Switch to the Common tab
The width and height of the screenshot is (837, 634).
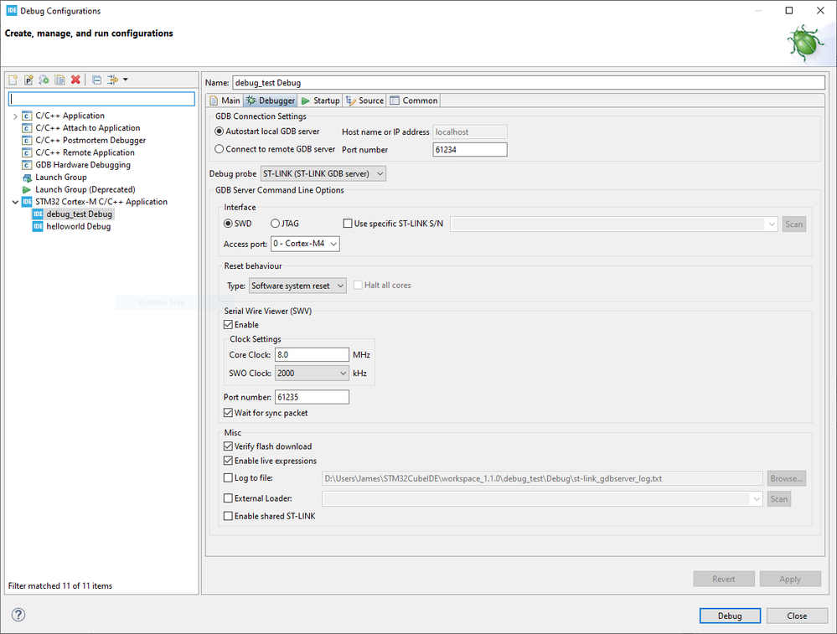tap(414, 101)
